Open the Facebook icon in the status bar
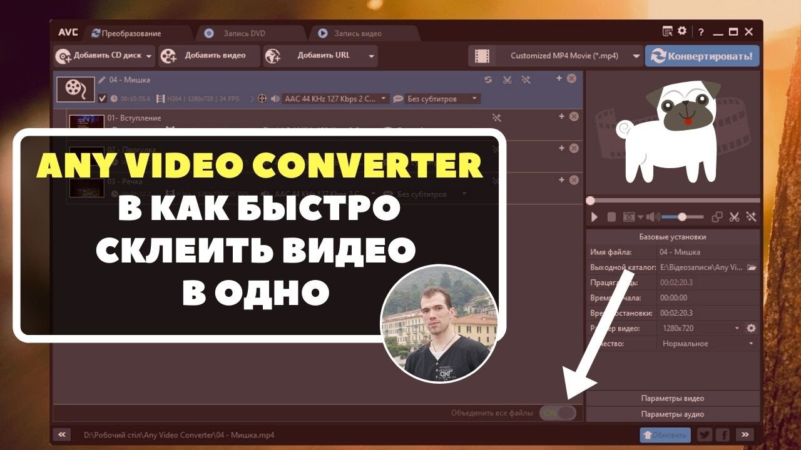 point(722,435)
